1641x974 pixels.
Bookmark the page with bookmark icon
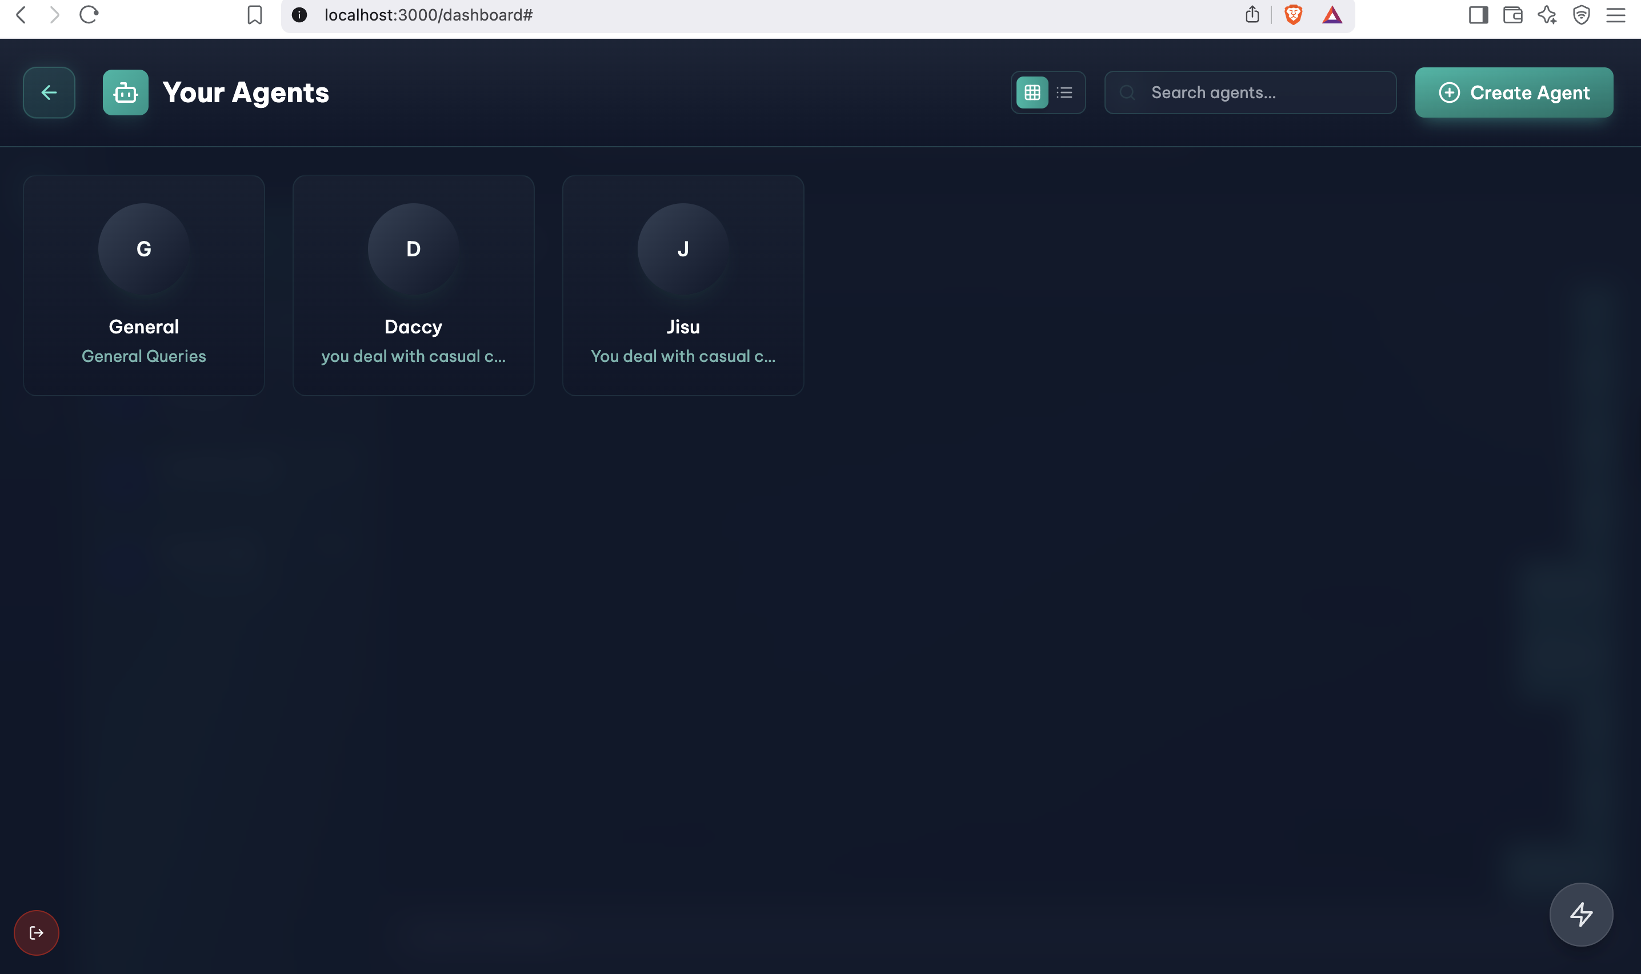click(254, 14)
